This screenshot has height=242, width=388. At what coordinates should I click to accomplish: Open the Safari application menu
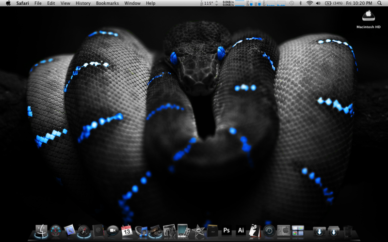coord(22,3)
